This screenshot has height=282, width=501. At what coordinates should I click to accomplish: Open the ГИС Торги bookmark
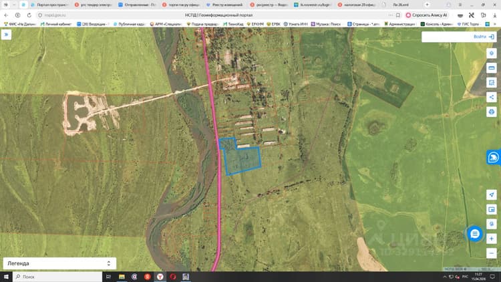pos(468,24)
